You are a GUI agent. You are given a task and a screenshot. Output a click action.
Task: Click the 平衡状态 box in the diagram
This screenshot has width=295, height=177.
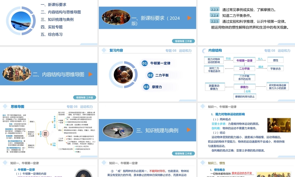tap(276, 68)
